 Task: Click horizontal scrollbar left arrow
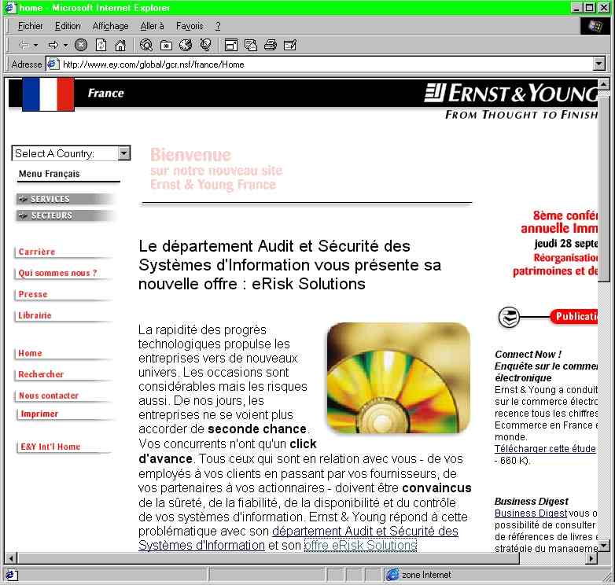(11, 558)
